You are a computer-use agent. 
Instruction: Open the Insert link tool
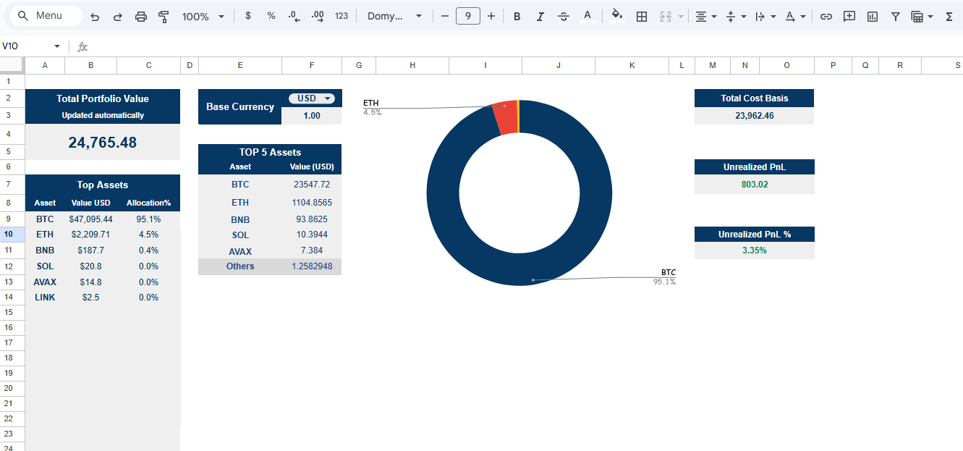[826, 15]
